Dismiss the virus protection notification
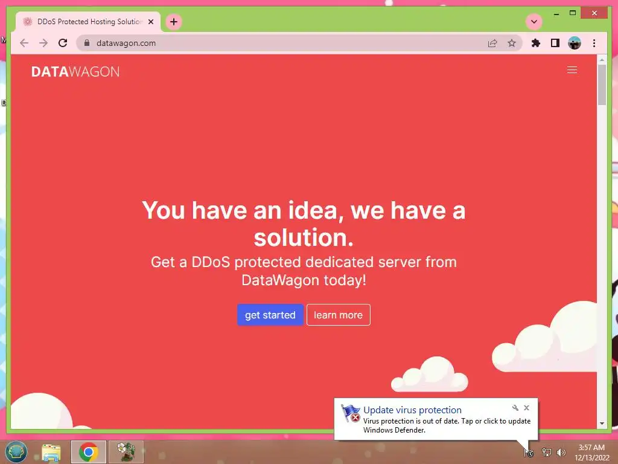 point(526,408)
